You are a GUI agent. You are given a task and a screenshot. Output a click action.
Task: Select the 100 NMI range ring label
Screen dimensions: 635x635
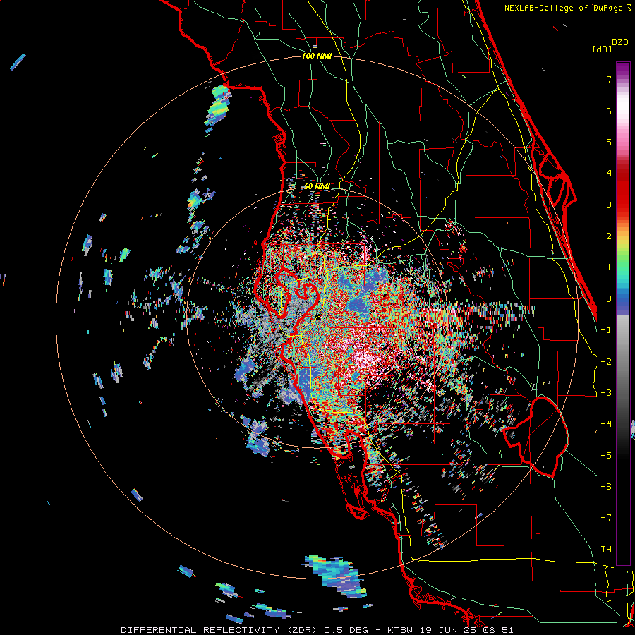(x=317, y=56)
